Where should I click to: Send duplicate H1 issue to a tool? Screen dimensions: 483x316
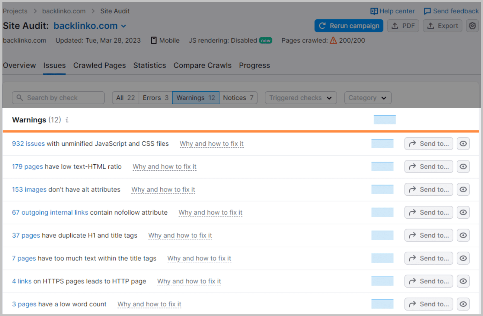pyautogui.click(x=429, y=235)
